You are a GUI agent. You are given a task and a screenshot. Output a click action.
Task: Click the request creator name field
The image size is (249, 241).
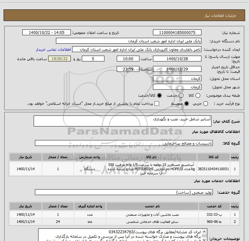(x=137, y=49)
